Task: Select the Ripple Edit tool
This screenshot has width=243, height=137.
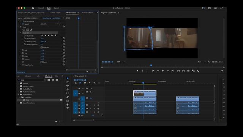Action: click(x=68, y=86)
